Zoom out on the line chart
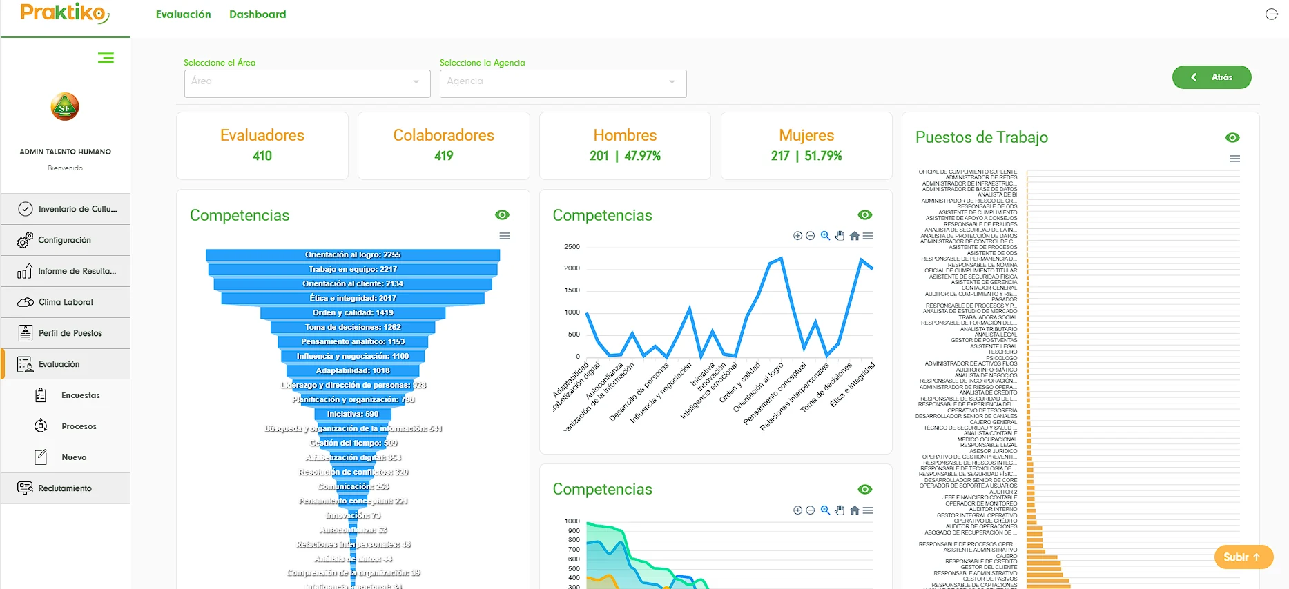This screenshot has width=1289, height=589. pyautogui.click(x=811, y=236)
